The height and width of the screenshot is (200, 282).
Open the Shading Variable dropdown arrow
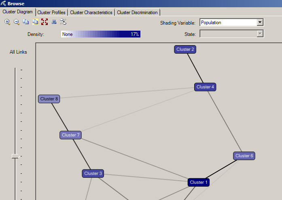click(260, 23)
